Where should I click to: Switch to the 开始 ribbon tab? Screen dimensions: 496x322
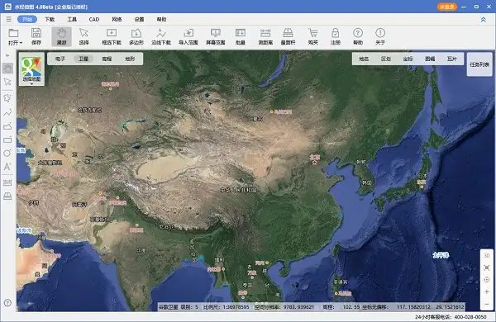click(x=27, y=19)
